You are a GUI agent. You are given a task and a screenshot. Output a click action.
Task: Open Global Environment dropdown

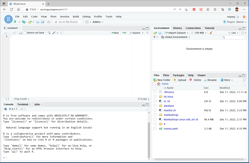(175, 37)
